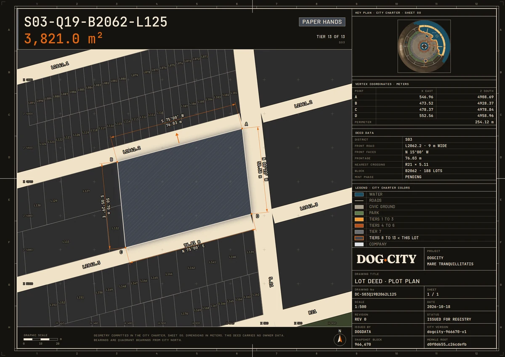Click the lot ID title S03-Q19-B2062-L125

click(x=96, y=22)
